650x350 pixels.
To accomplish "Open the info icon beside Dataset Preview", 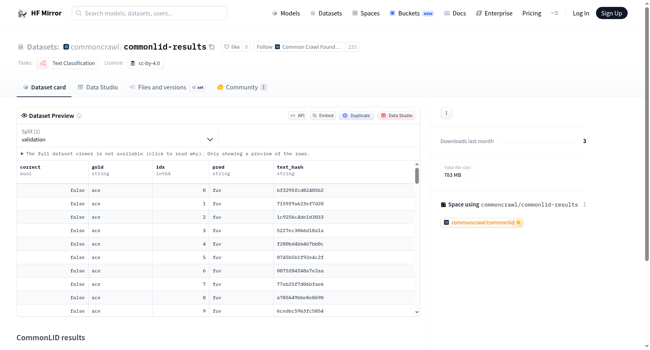I will point(79,116).
